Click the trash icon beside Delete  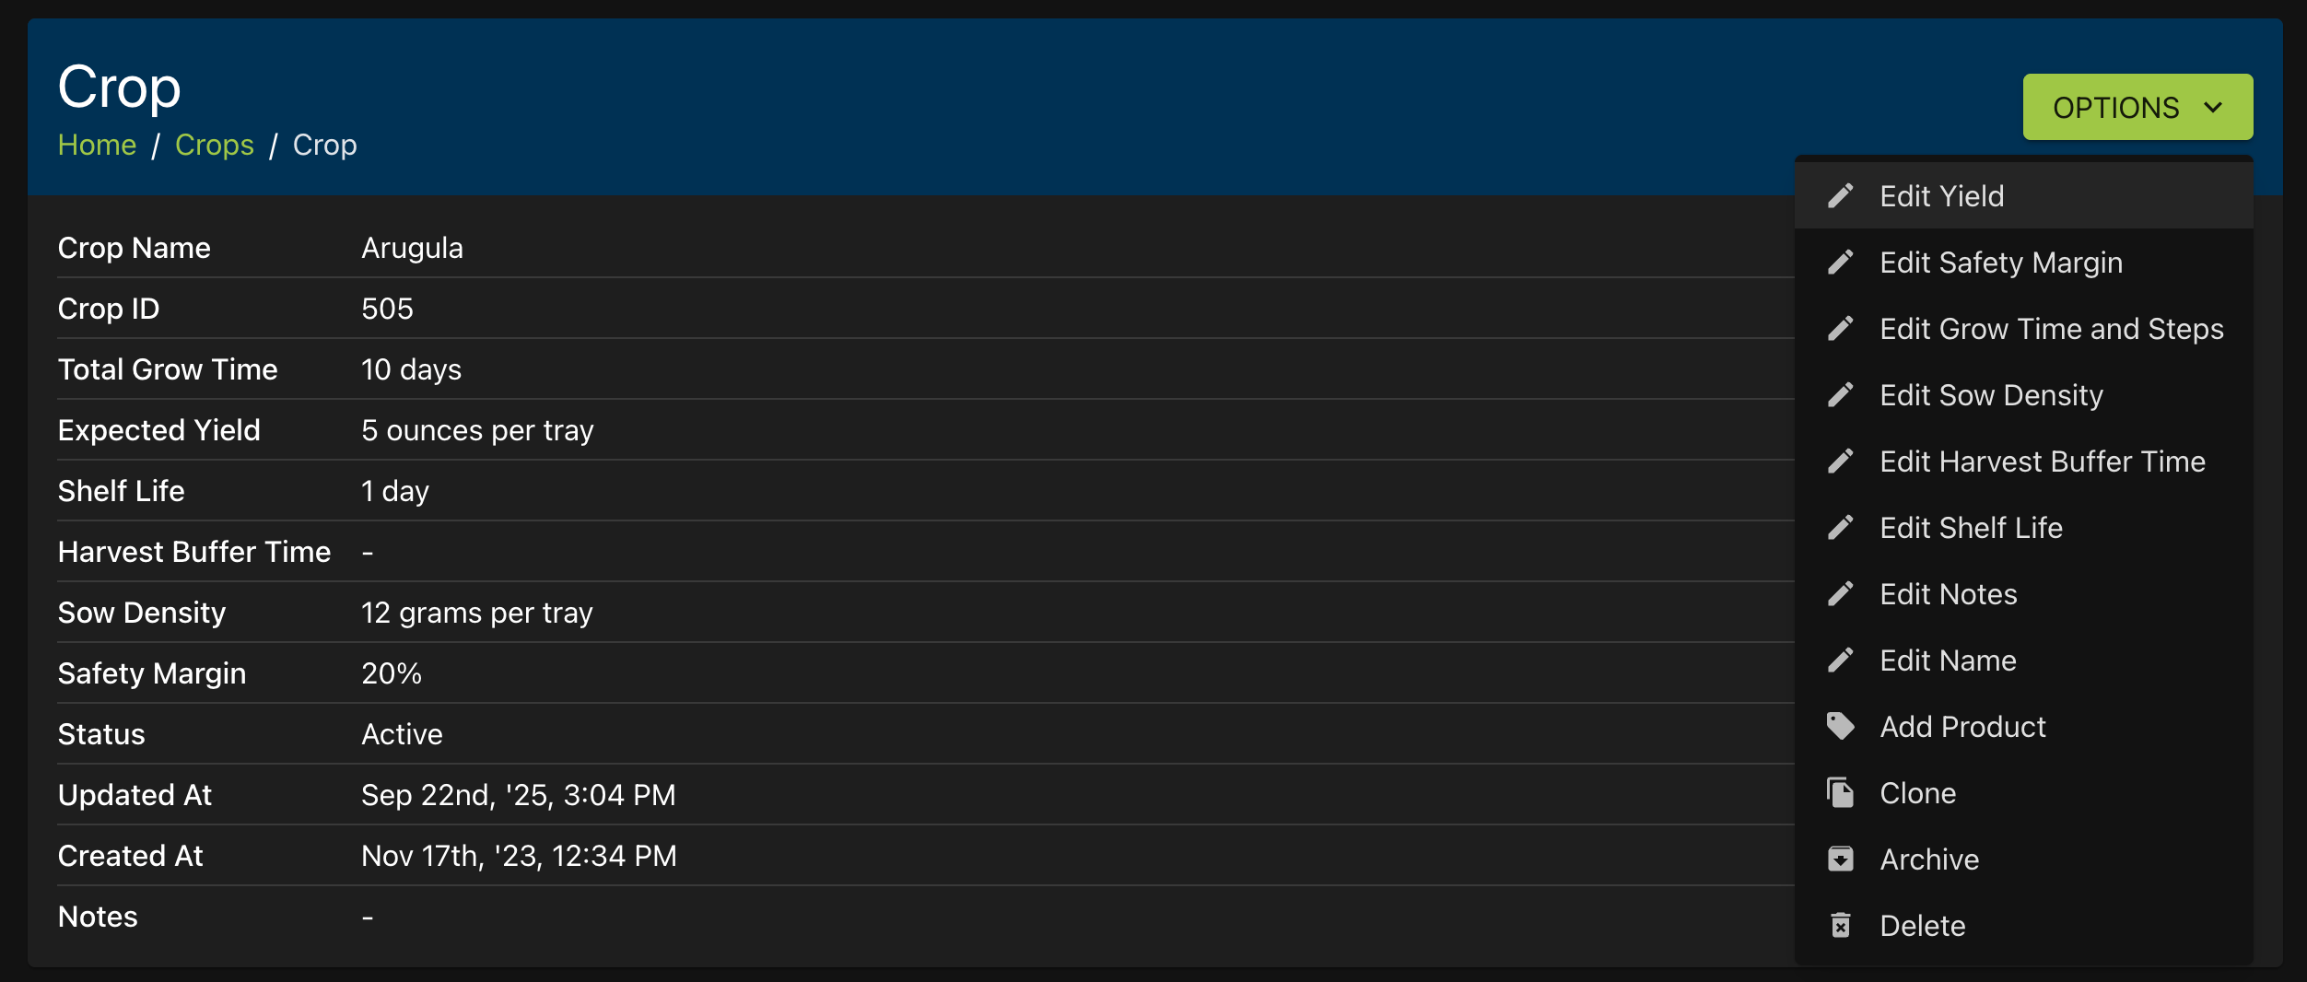[x=1840, y=926]
